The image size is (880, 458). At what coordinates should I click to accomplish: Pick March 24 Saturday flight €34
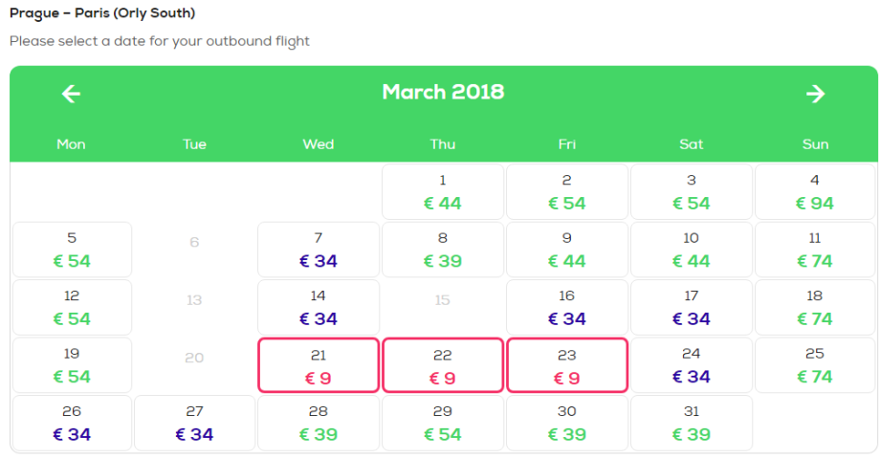point(692,365)
